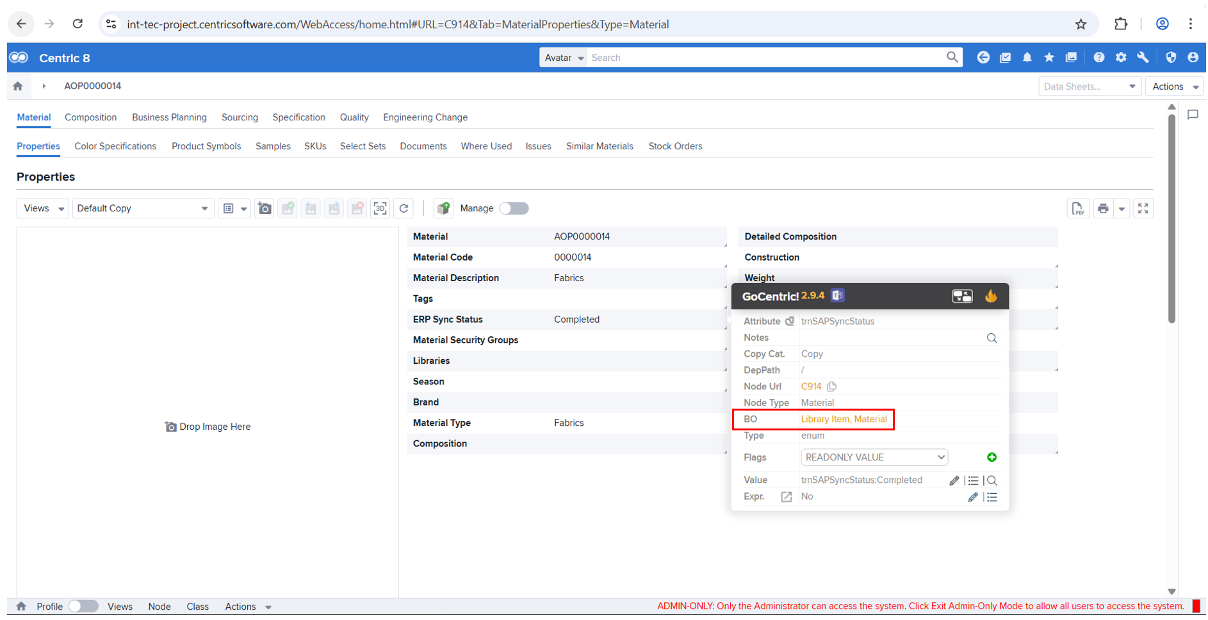Switch to the Sourcing tab
The height and width of the screenshot is (620, 1208).
[240, 117]
